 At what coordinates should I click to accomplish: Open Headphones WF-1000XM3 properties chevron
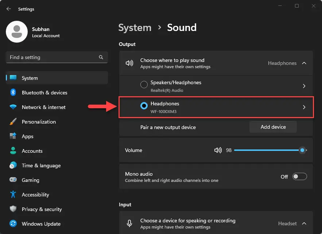304,107
